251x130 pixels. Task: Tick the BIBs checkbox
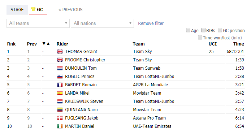(203, 30)
